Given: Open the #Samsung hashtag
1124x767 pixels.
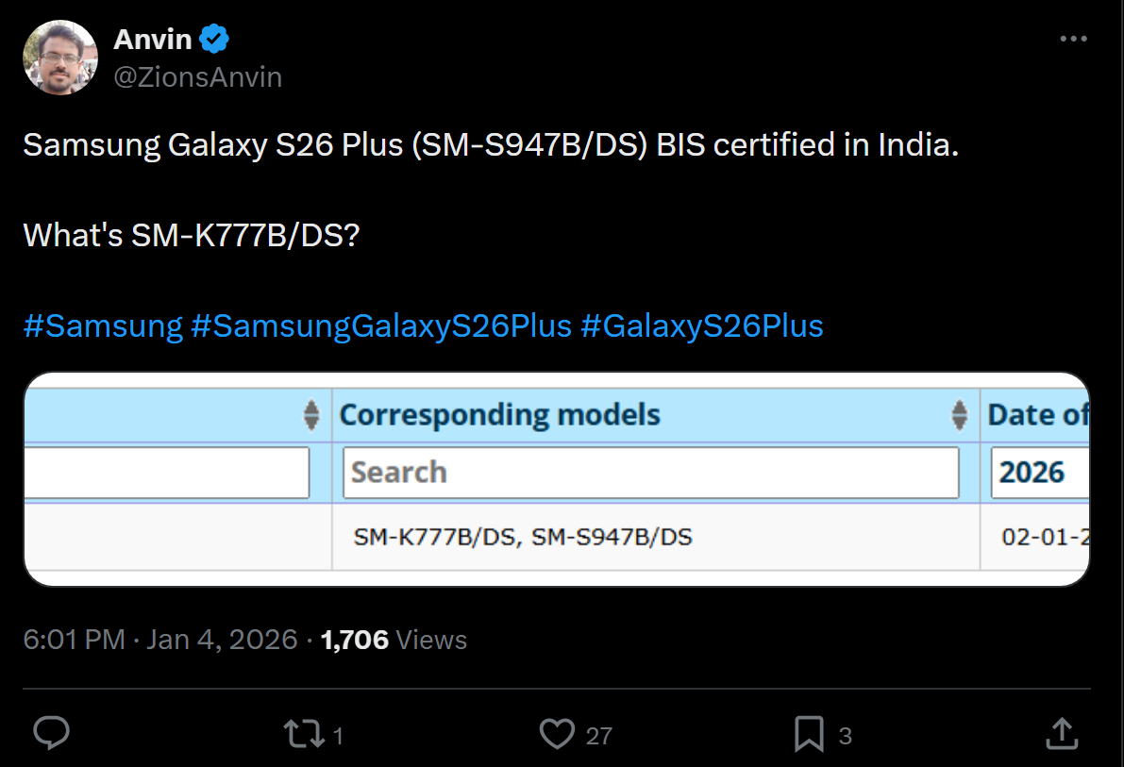Looking at the screenshot, I should [x=102, y=325].
